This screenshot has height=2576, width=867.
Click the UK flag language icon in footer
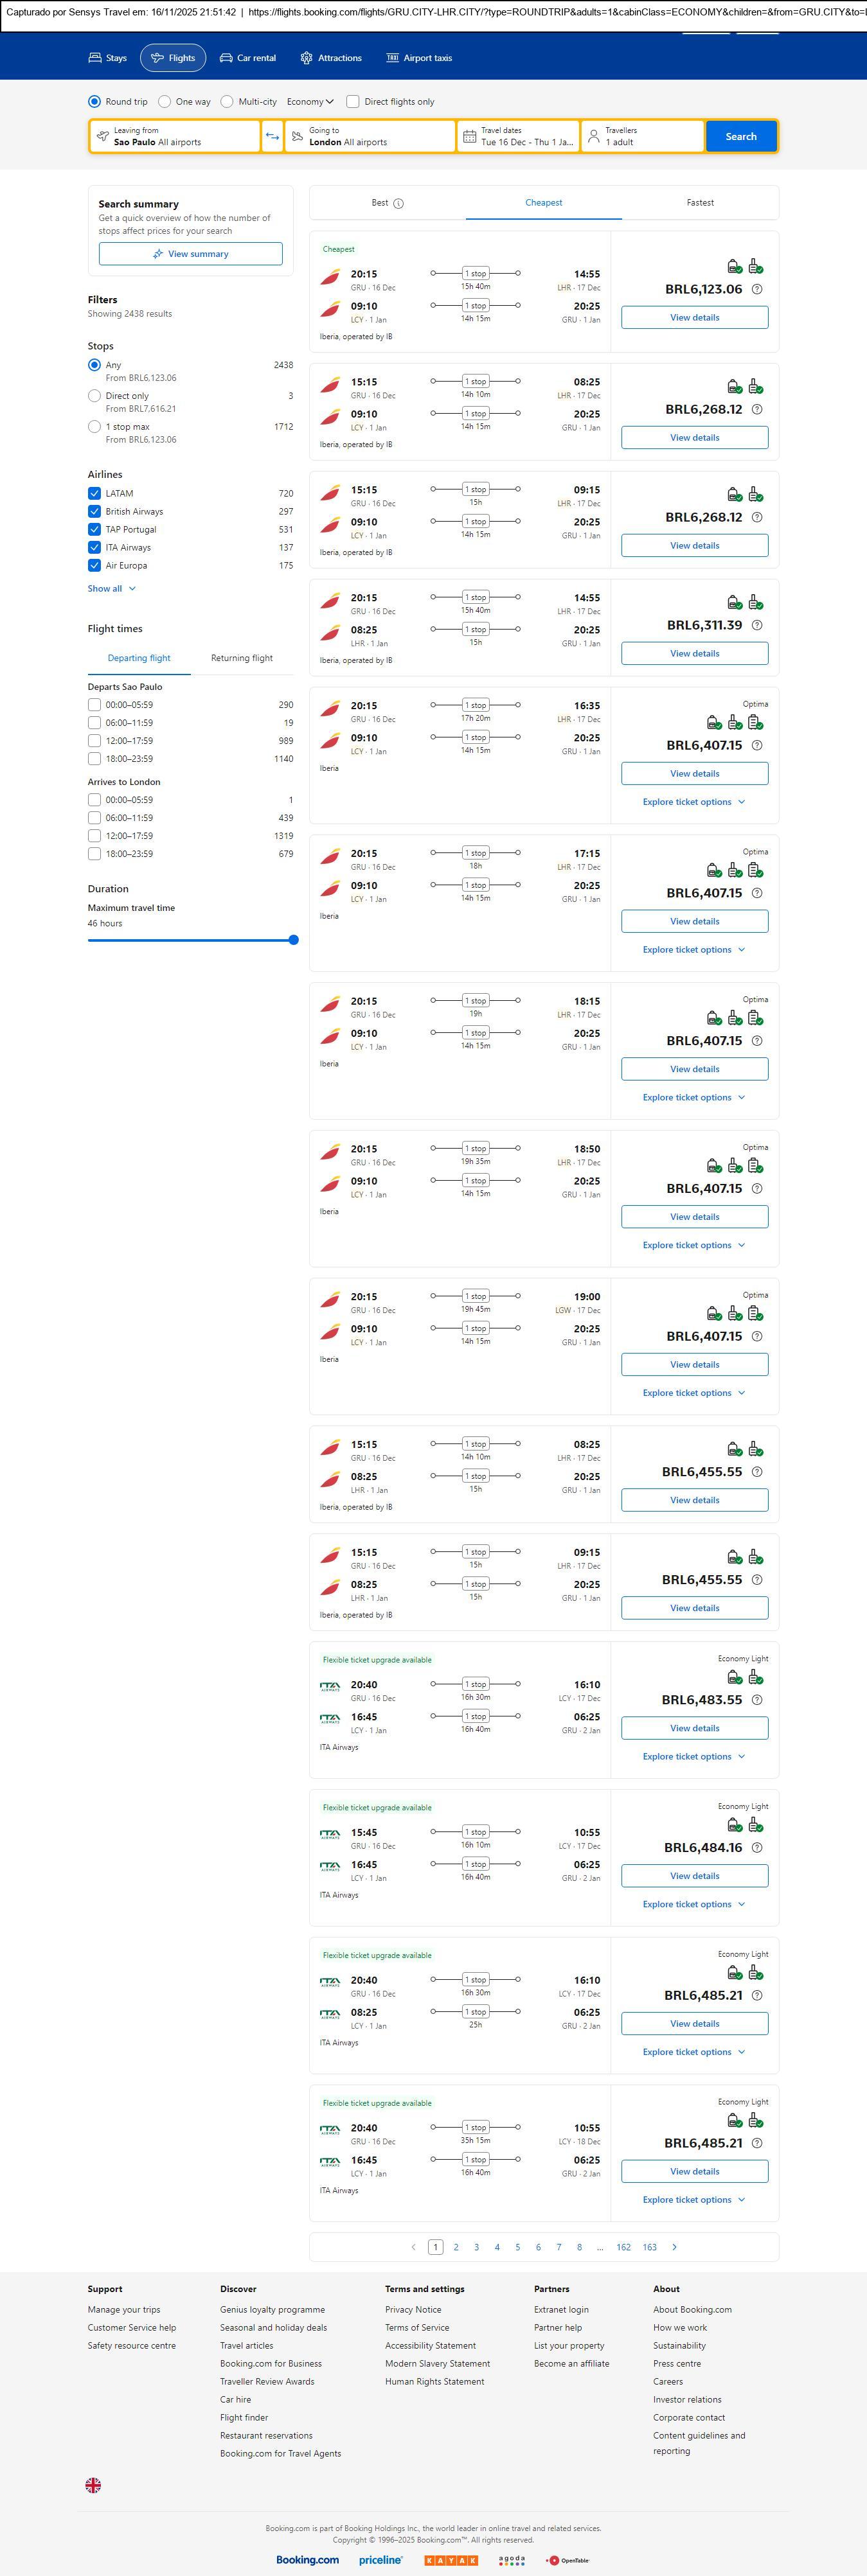[93, 2484]
